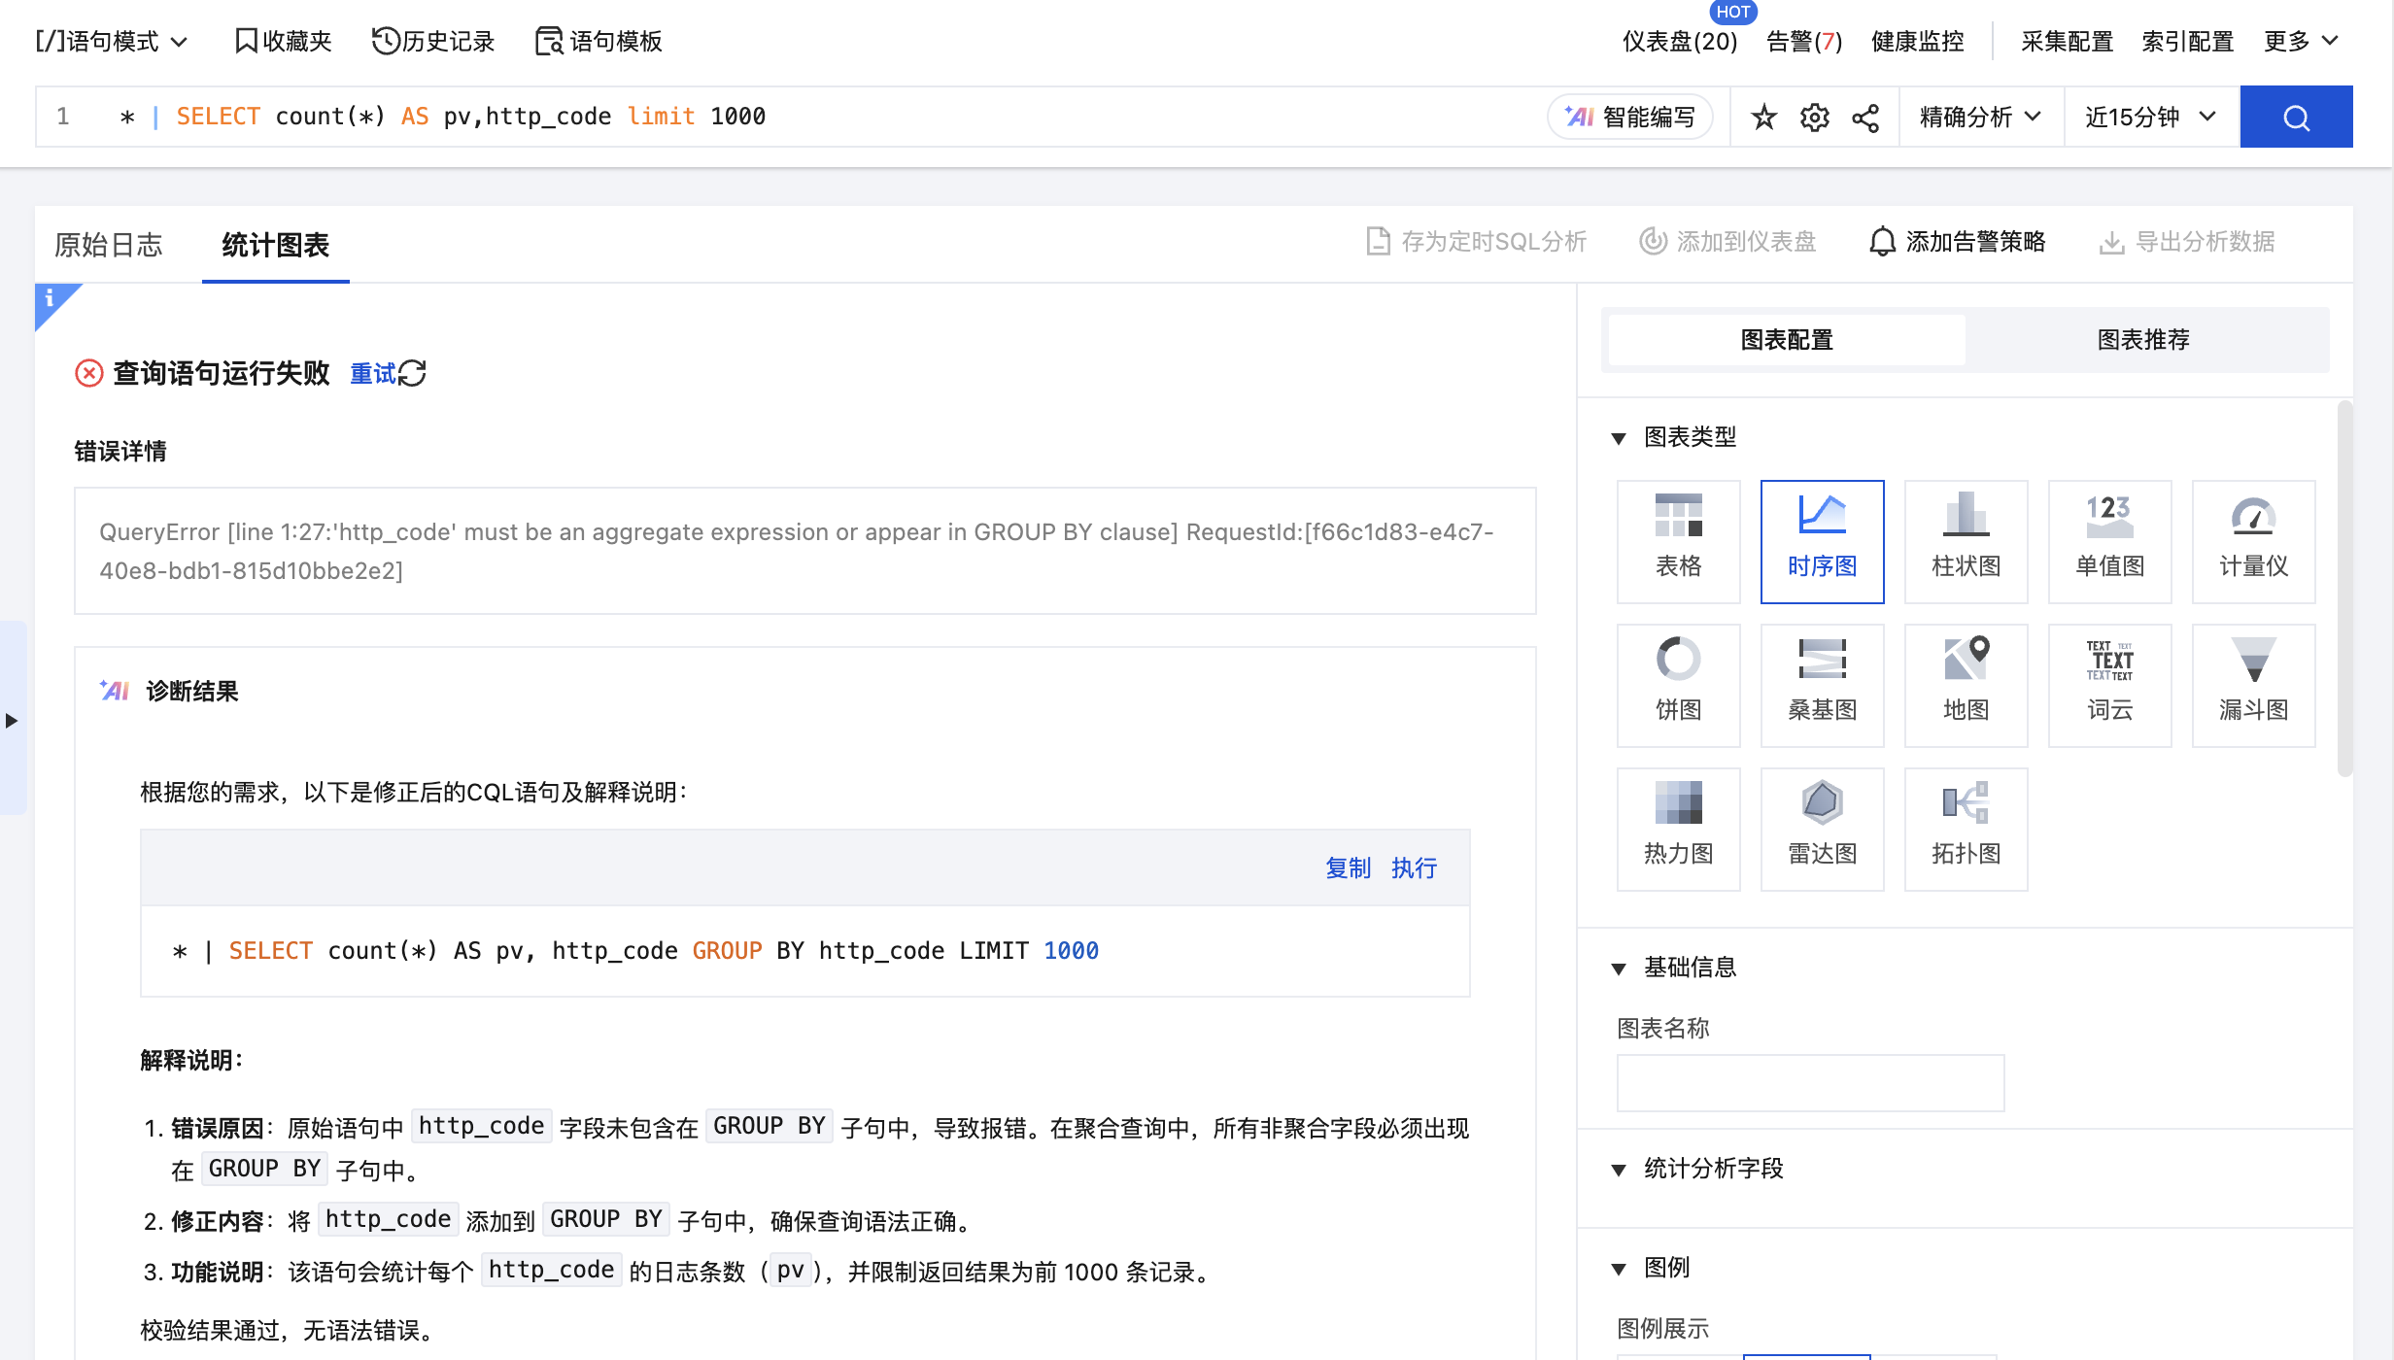The width and height of the screenshot is (2394, 1360).
Task: Click the 图表名称 input field
Action: (1809, 1082)
